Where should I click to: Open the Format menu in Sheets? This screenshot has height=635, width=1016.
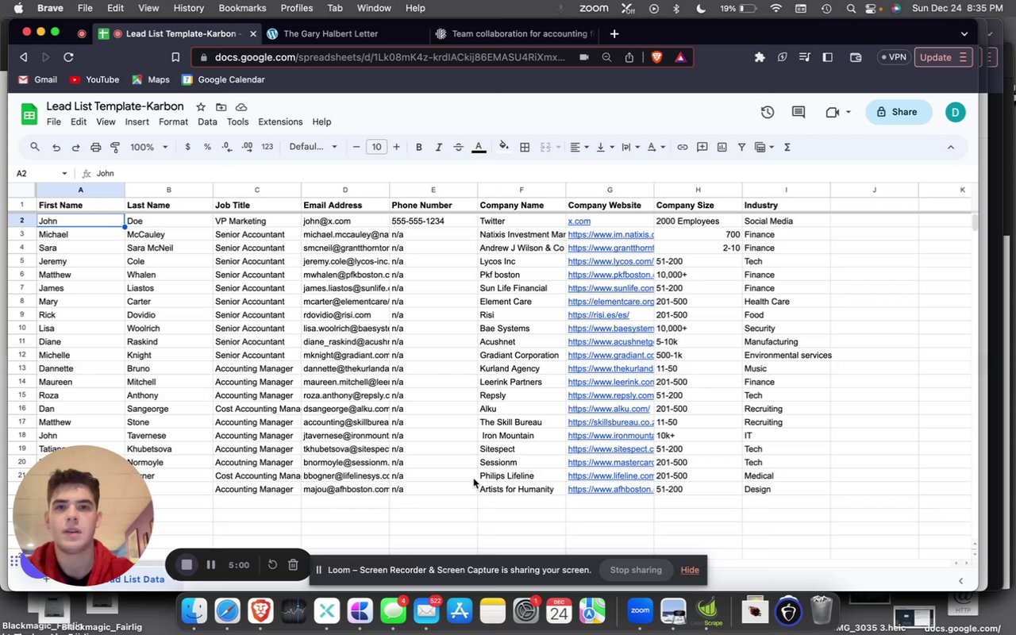click(173, 122)
